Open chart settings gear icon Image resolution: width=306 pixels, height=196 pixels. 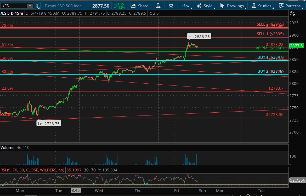[x=171, y=6]
